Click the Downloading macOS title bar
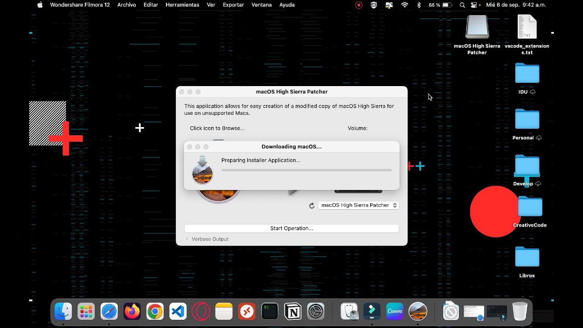 pos(291,147)
